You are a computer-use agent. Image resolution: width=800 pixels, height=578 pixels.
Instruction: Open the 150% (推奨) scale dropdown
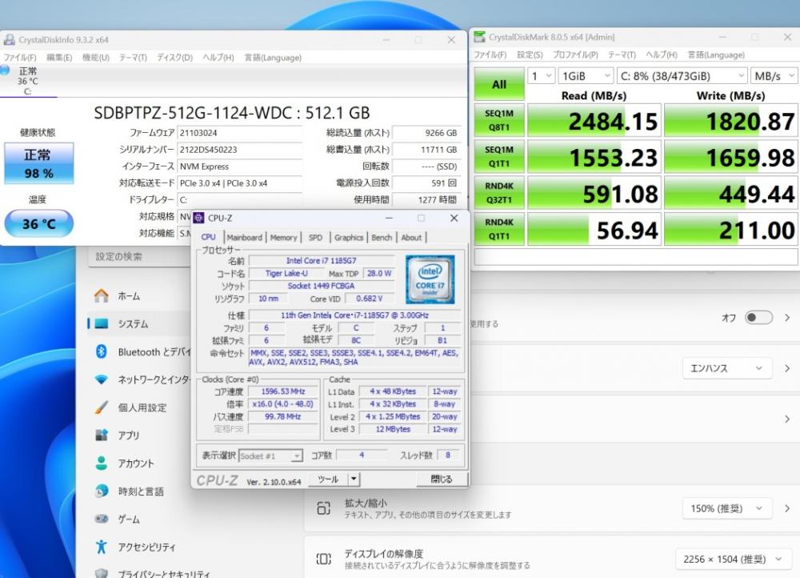pyautogui.click(x=726, y=508)
